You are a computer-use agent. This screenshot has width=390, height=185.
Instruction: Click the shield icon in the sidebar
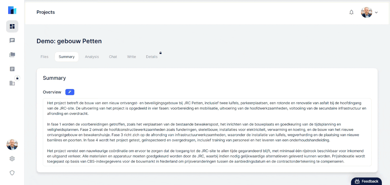click(x=12, y=173)
